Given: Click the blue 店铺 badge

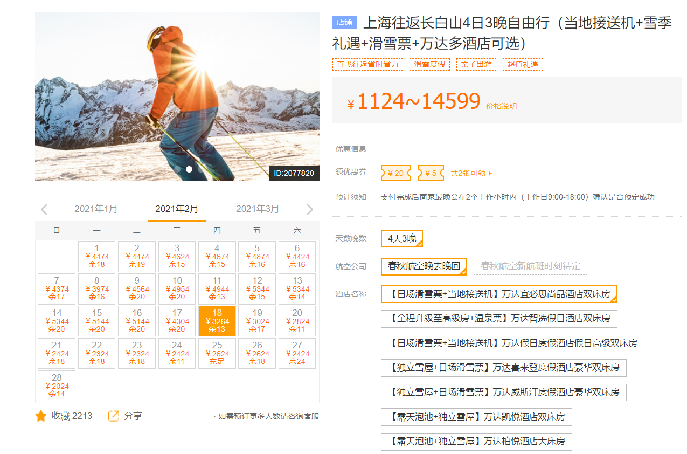Looking at the screenshot, I should [344, 23].
